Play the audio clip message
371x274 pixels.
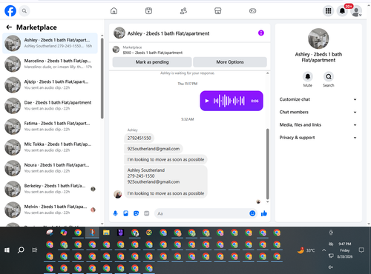[207, 101]
